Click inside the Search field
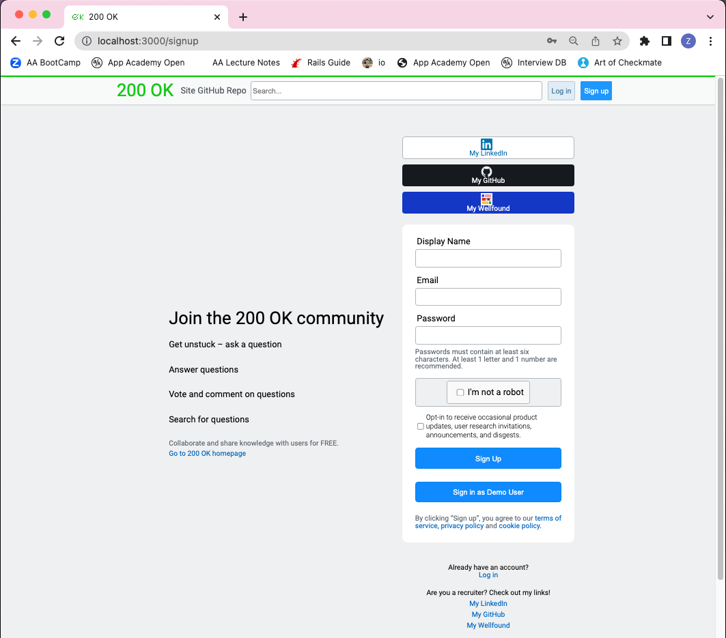The height and width of the screenshot is (638, 726). (396, 90)
